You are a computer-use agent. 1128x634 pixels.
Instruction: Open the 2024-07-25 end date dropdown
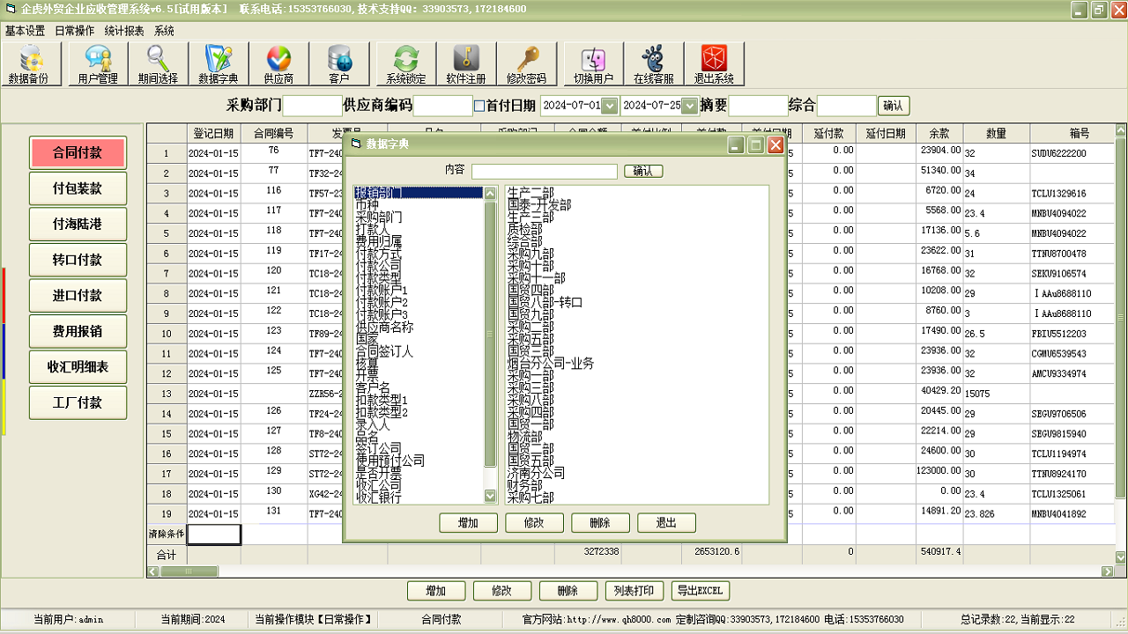click(689, 106)
